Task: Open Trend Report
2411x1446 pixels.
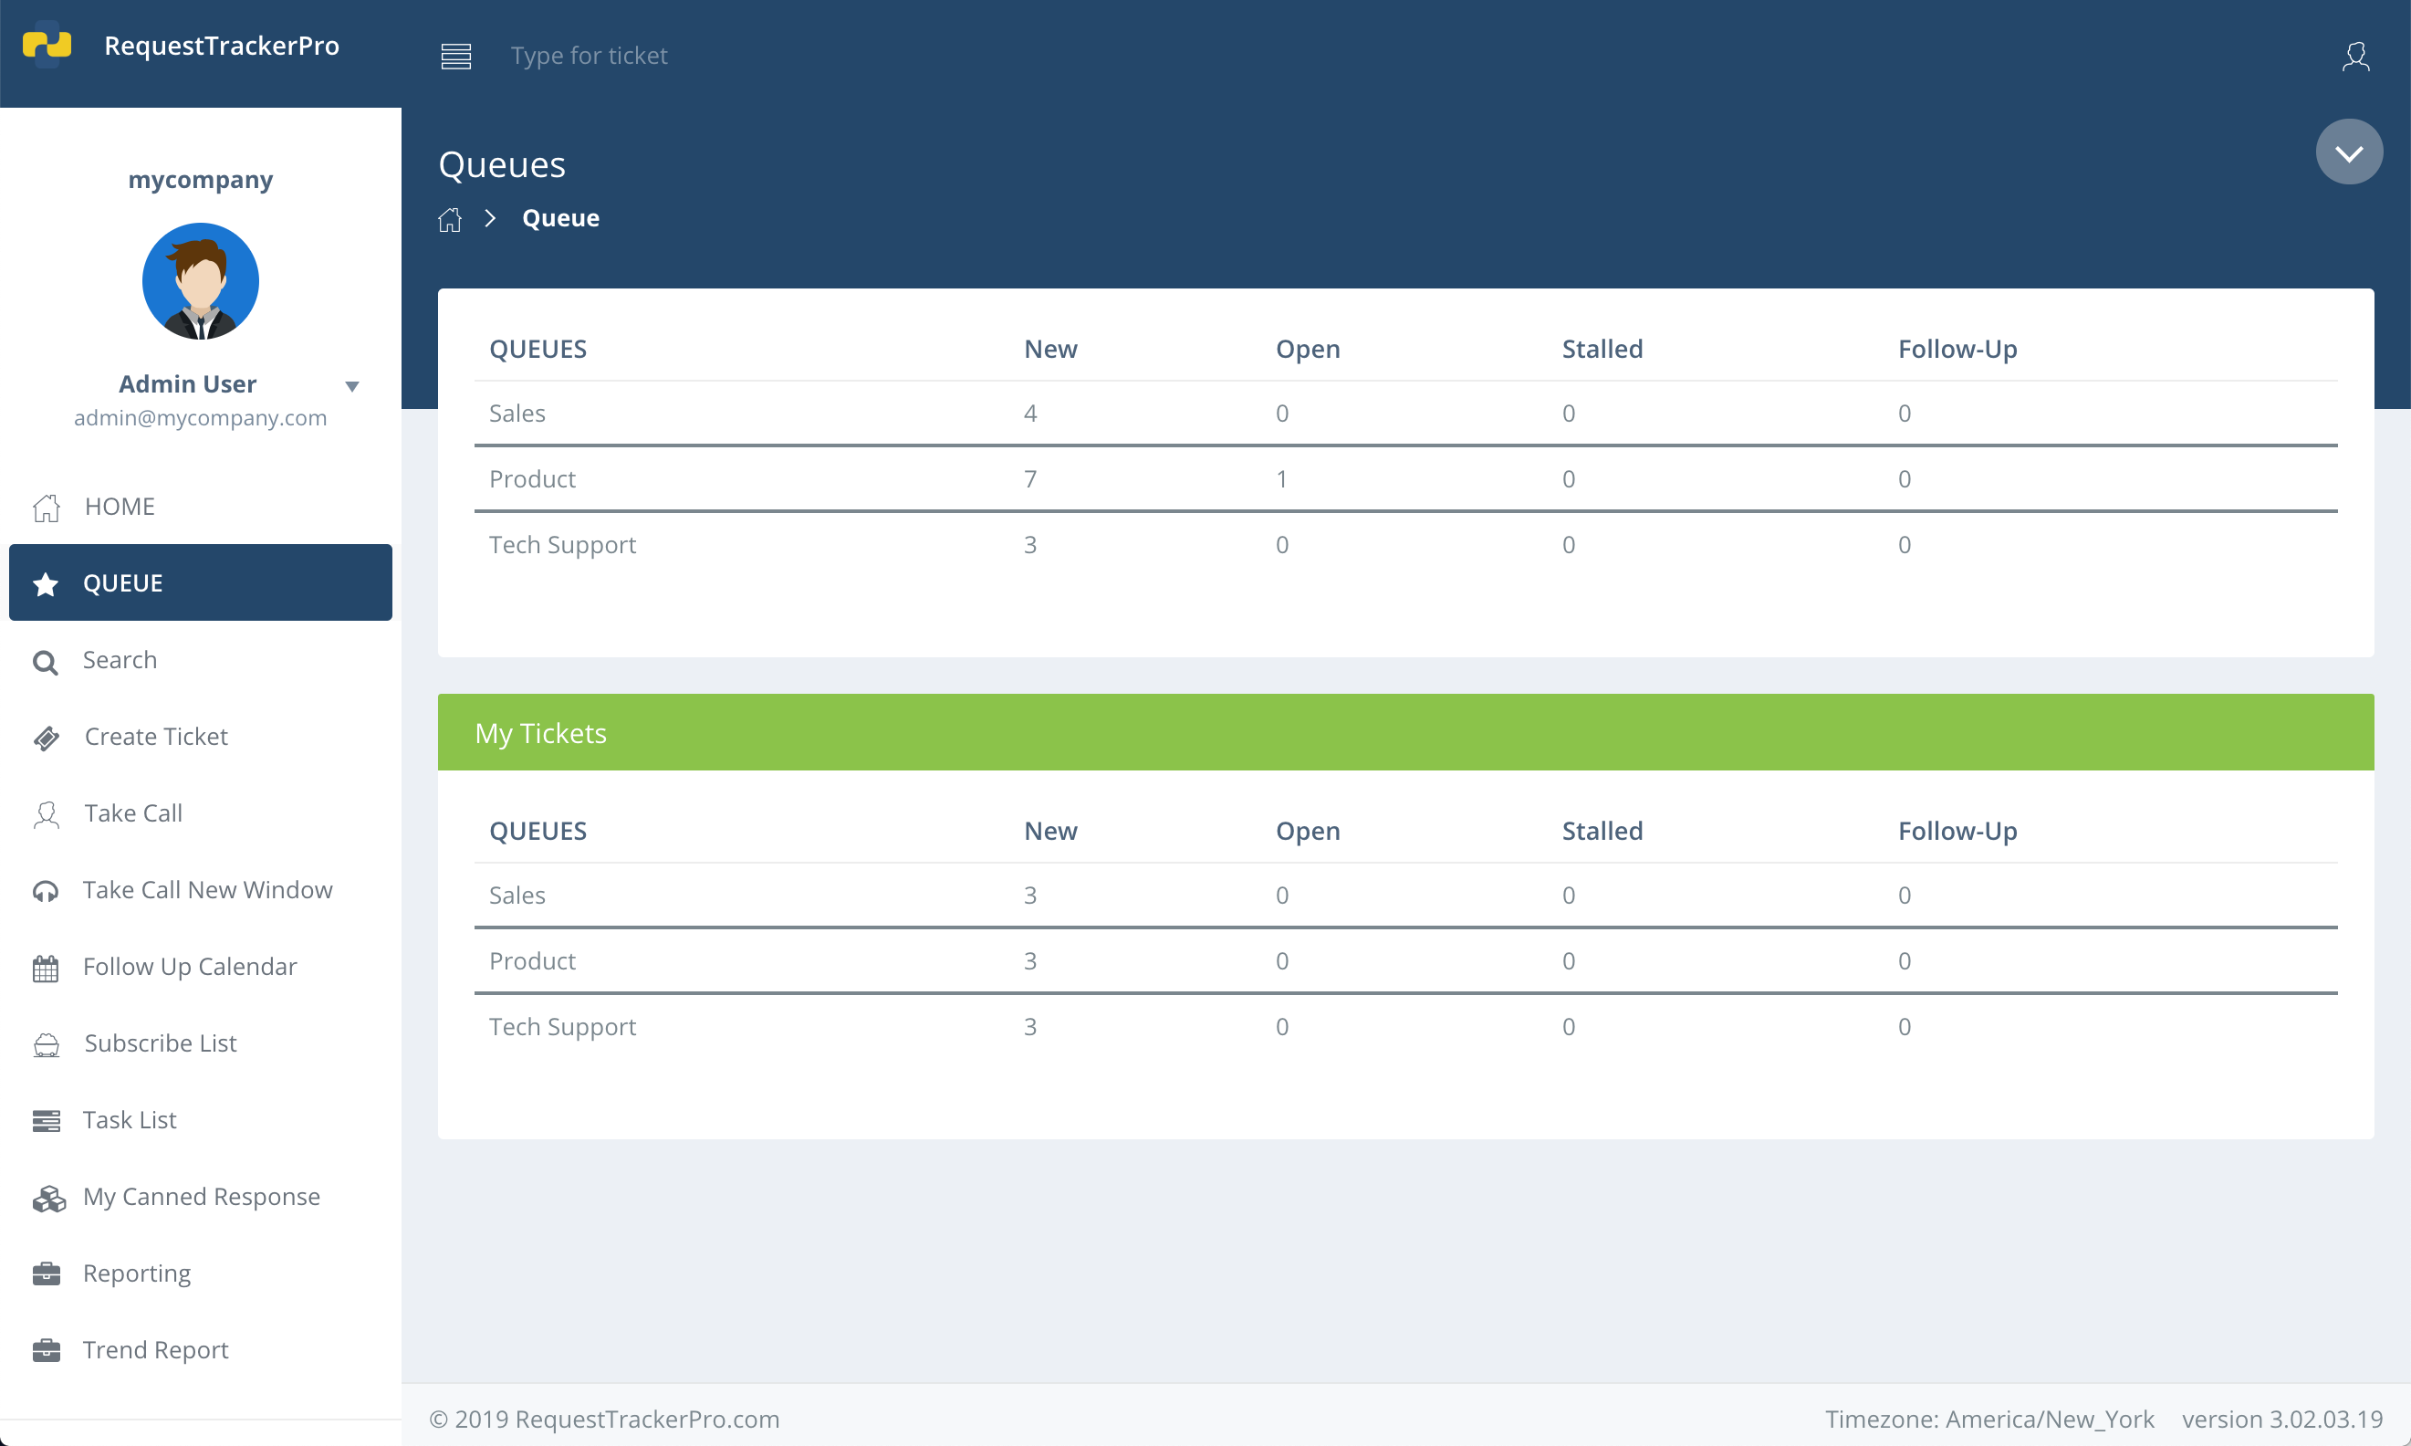Action: tap(201, 1349)
